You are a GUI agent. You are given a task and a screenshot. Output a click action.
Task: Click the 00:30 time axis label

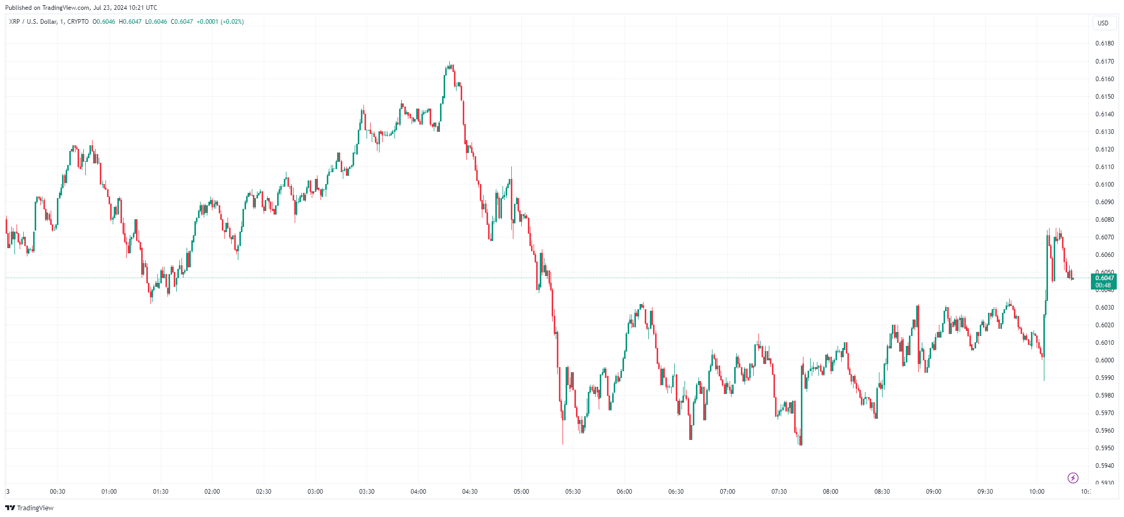57,492
